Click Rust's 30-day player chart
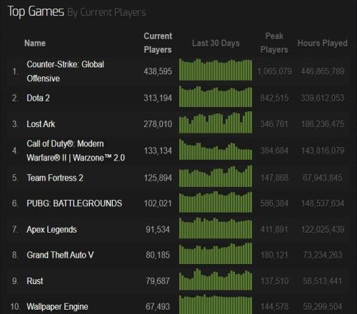Viewport: 357px width, 314px height. [216, 279]
